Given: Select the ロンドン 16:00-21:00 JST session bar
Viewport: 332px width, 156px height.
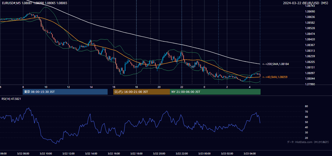Looking at the screenshot, I should tap(141, 92).
